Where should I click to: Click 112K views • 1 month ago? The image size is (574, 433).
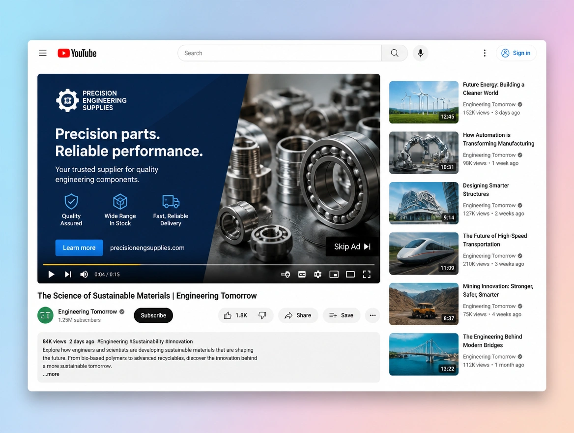[x=493, y=365]
